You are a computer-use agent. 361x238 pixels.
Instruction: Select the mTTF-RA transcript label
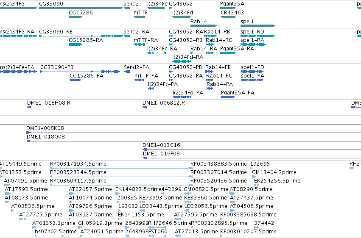point(146,40)
